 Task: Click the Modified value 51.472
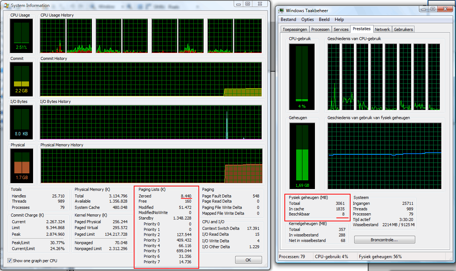[x=185, y=207]
